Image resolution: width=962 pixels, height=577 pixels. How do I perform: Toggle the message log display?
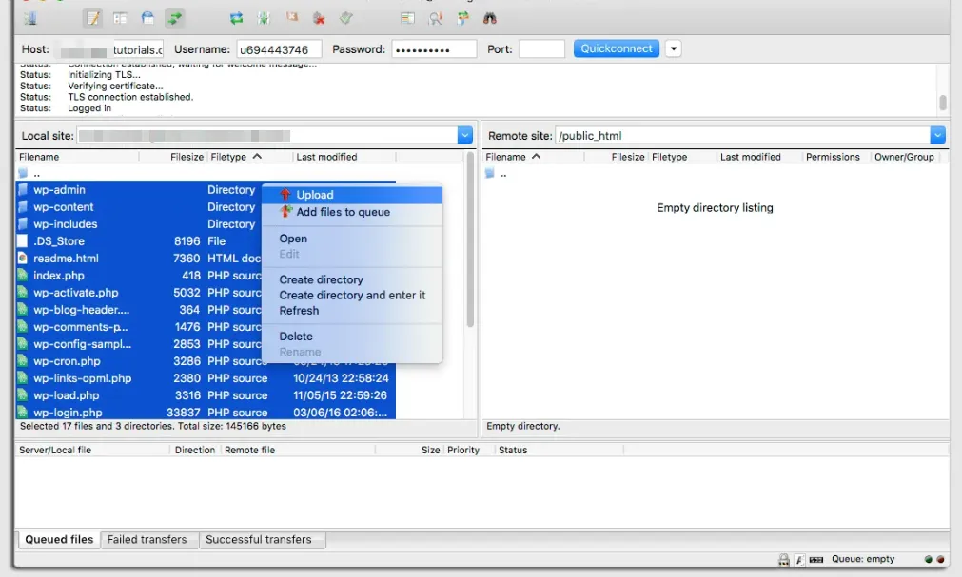click(92, 18)
